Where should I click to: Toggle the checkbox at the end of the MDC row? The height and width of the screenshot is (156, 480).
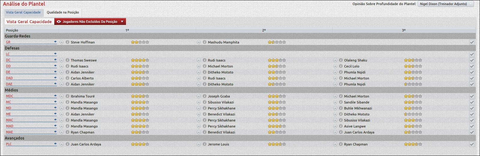pyautogui.click(x=472, y=96)
